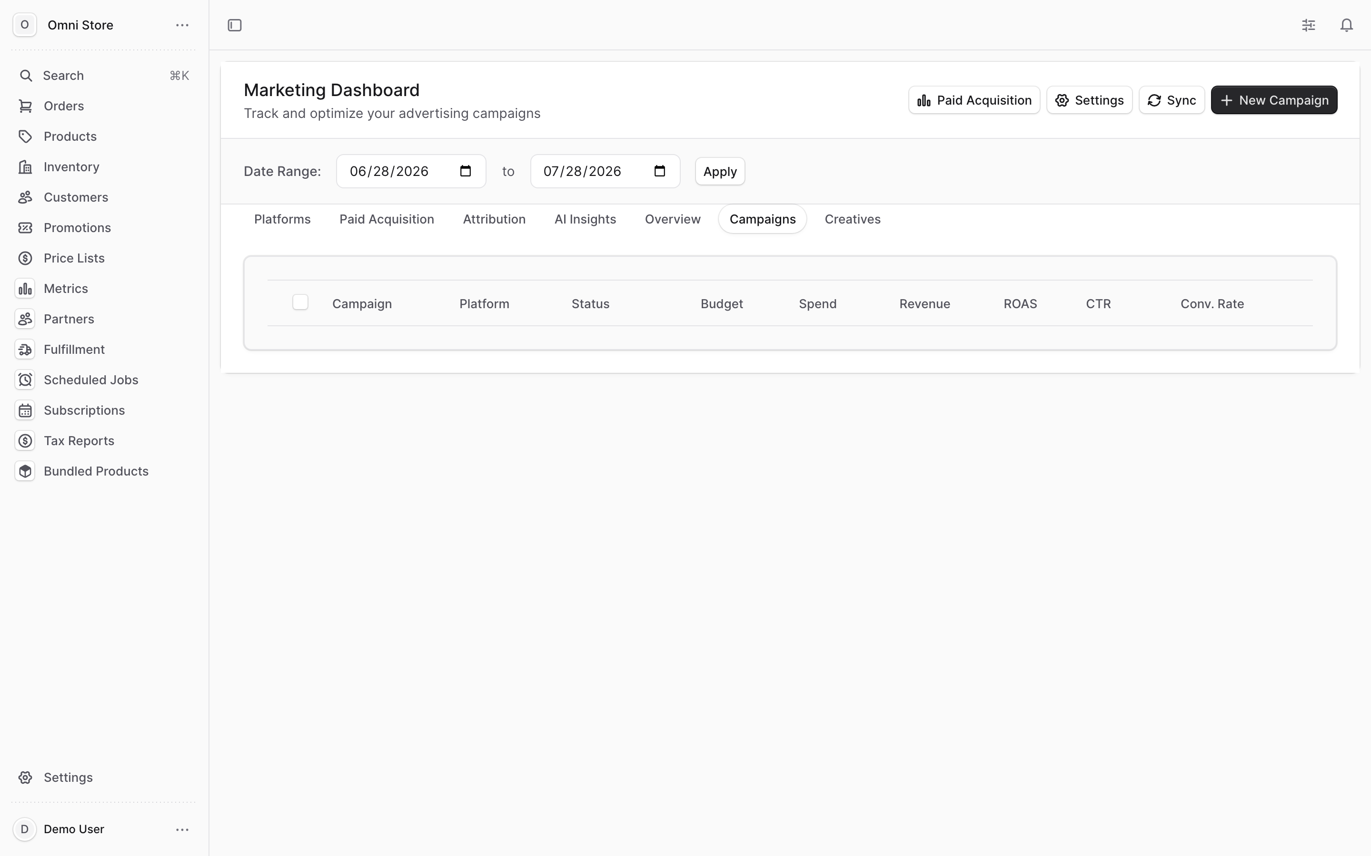Click the Price Lists dollar icon
The height and width of the screenshot is (856, 1371).
click(25, 258)
